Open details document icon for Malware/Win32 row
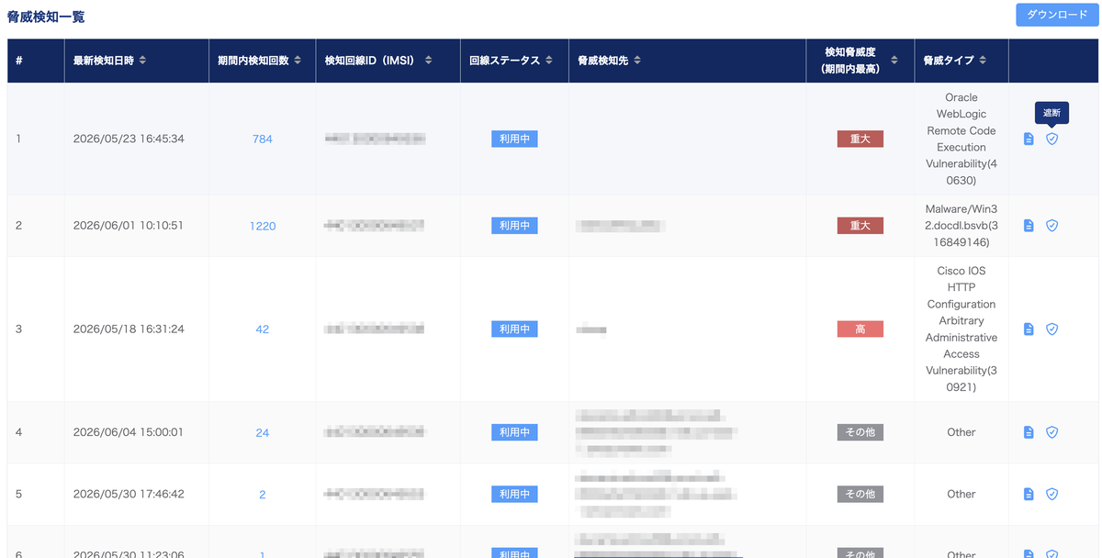The height and width of the screenshot is (558, 1102). (x=1029, y=225)
